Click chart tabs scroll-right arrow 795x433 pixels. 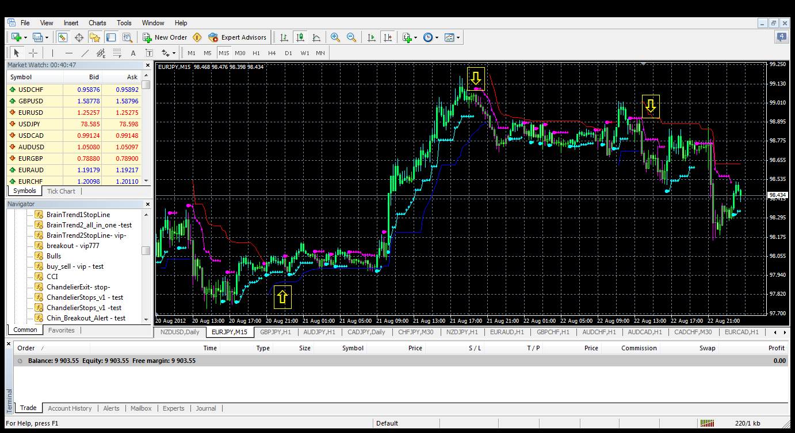coord(784,332)
